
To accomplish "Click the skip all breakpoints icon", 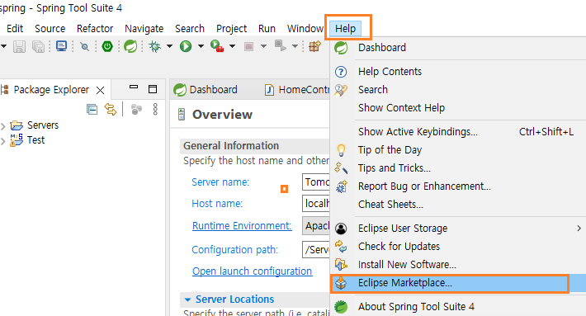I will pos(85,47).
